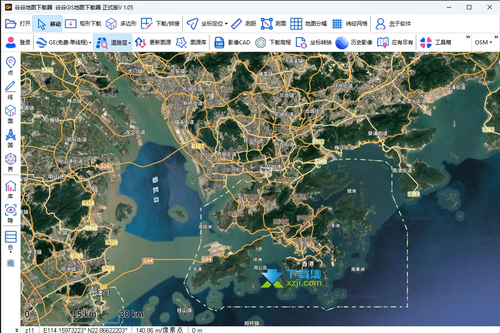Launch the 影像CAD tool
The width and height of the screenshot is (500, 333).
(x=232, y=43)
